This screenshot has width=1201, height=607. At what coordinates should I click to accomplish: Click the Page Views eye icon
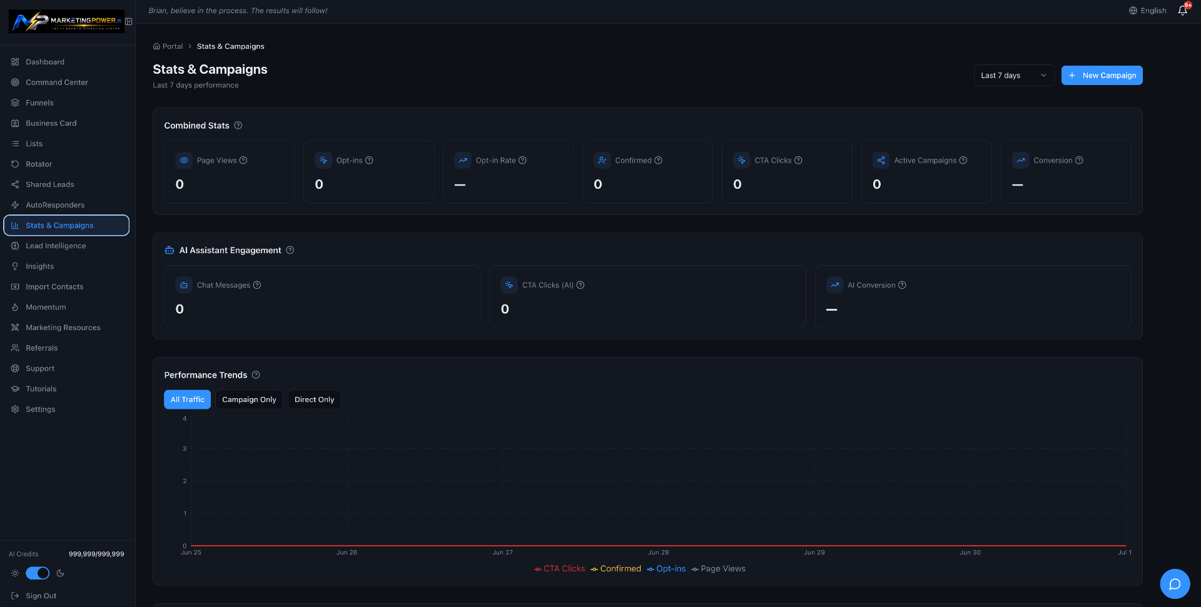pos(184,161)
